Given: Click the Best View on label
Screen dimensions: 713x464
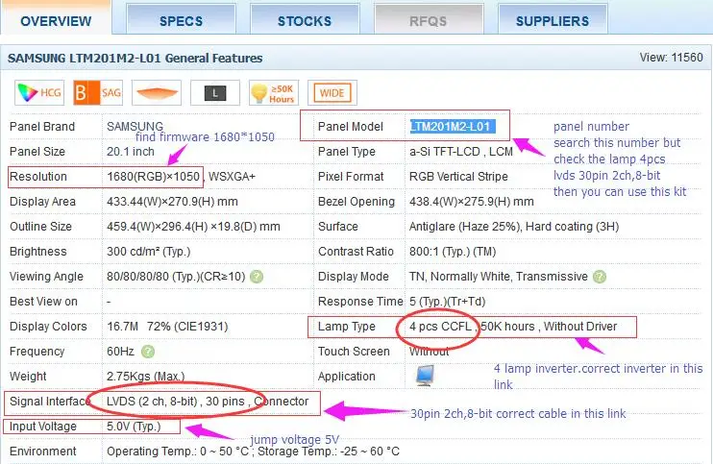Looking at the screenshot, I should (x=43, y=302).
